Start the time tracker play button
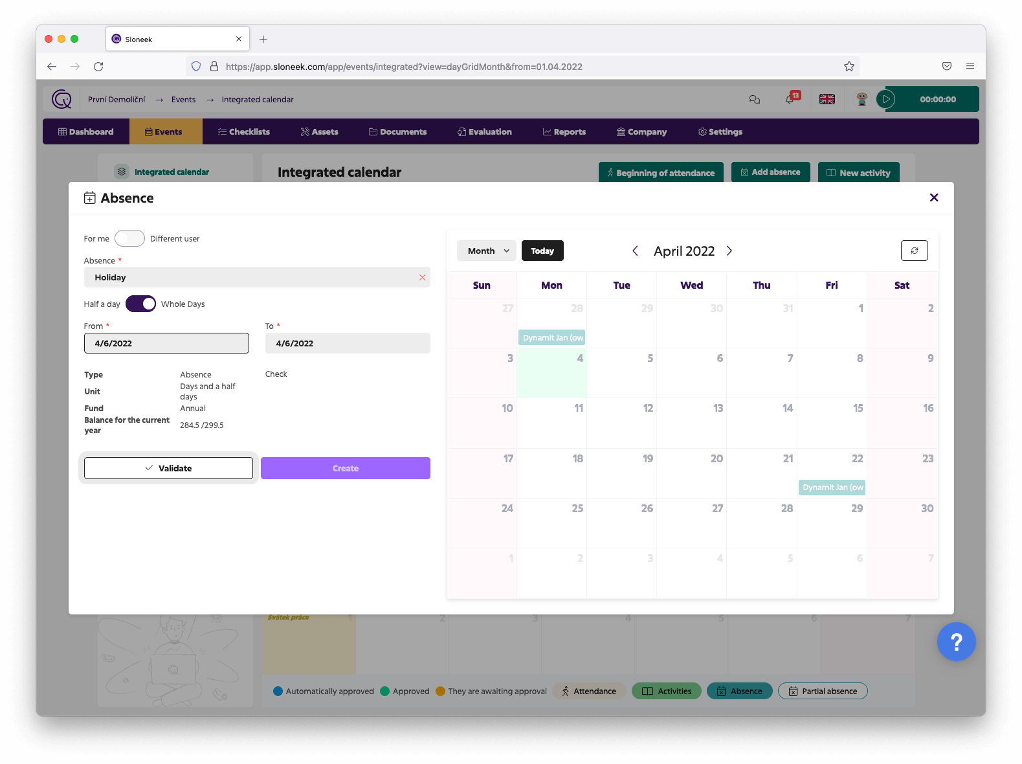 pos(886,99)
